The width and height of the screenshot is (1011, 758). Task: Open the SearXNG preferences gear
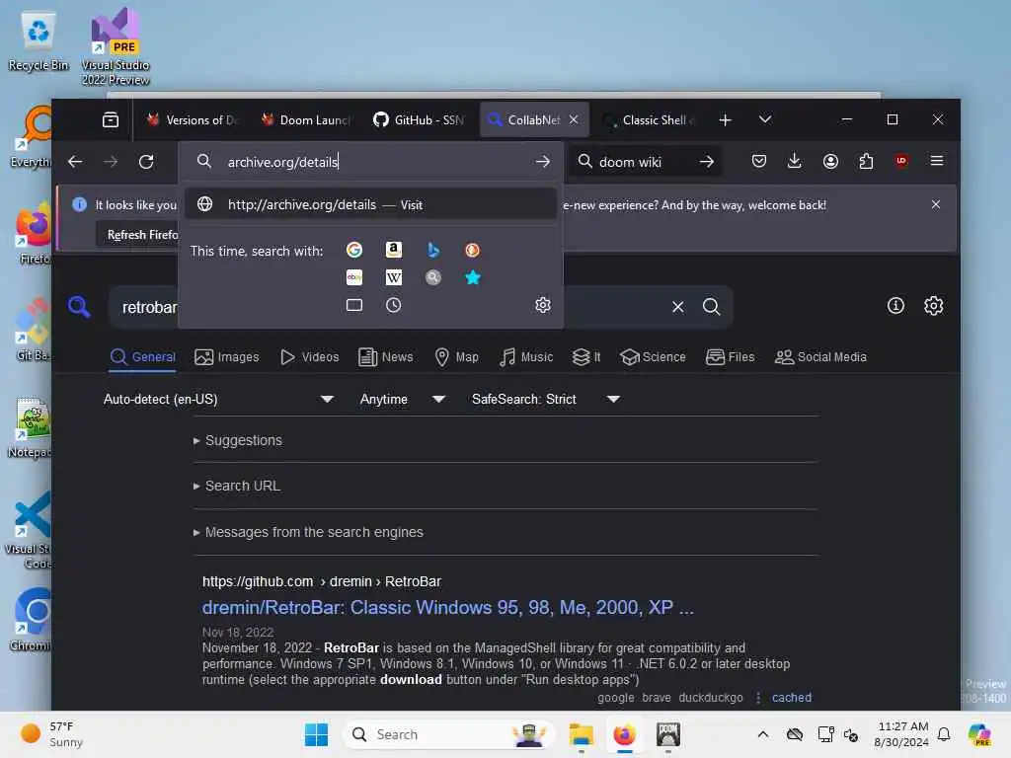tap(934, 306)
